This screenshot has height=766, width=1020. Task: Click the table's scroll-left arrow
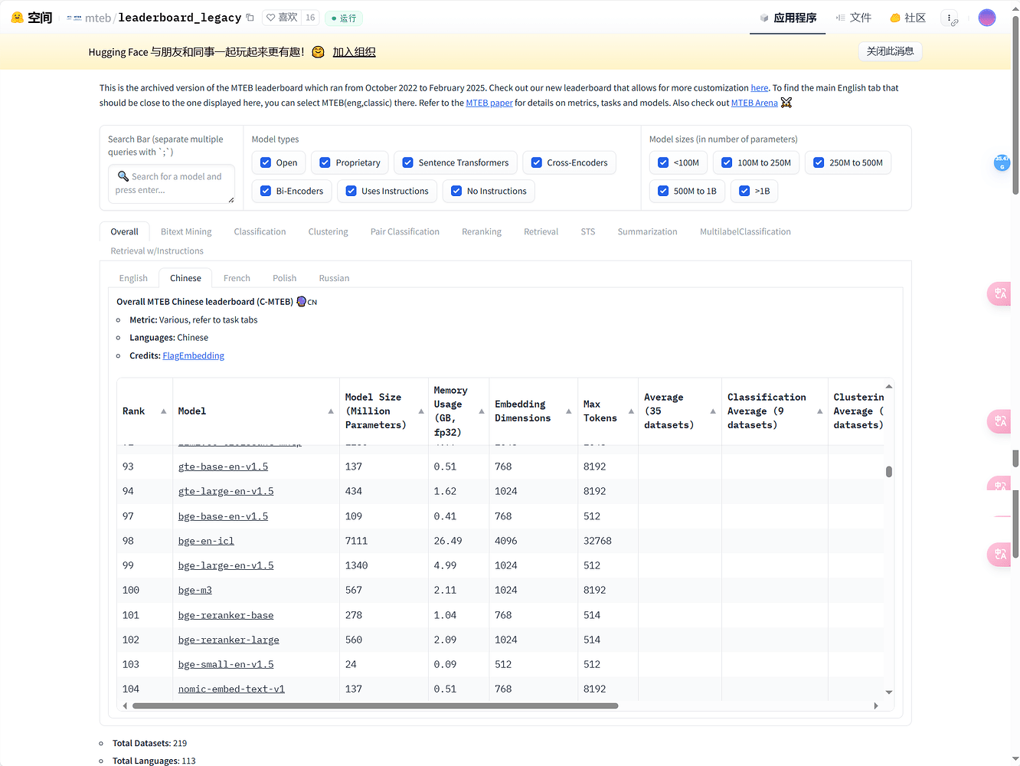126,706
